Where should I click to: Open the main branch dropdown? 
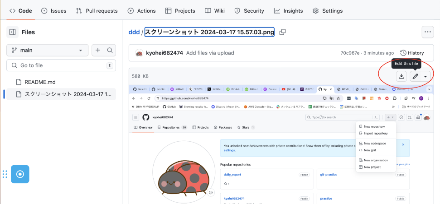48,50
